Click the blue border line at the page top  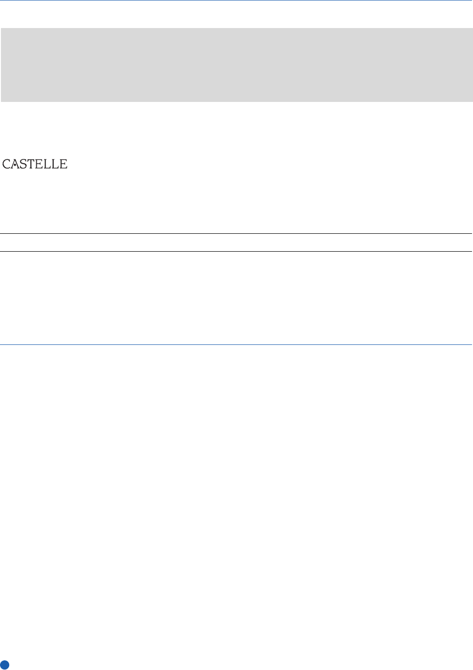point(236,0)
